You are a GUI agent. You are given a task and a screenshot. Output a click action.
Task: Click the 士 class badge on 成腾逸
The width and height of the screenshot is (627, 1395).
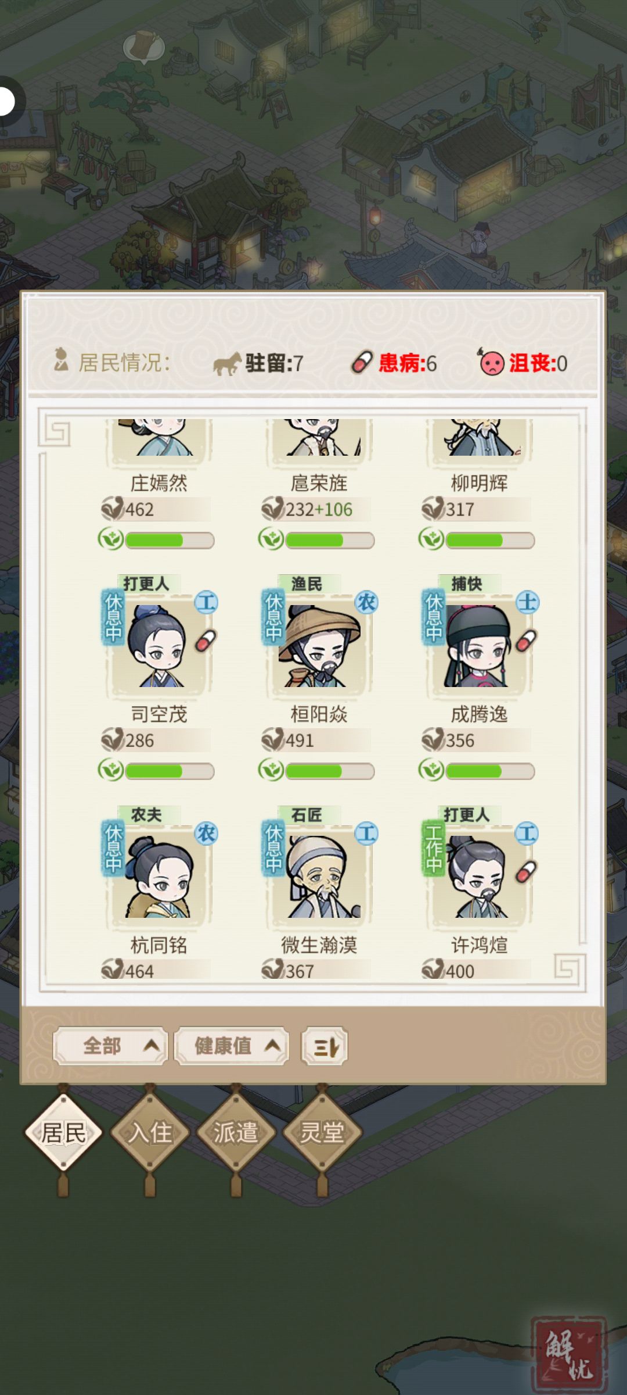click(x=527, y=602)
